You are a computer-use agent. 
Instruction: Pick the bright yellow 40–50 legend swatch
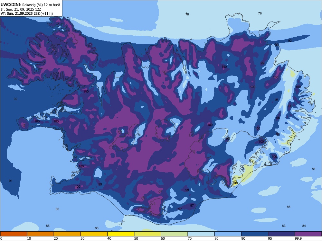121,234
